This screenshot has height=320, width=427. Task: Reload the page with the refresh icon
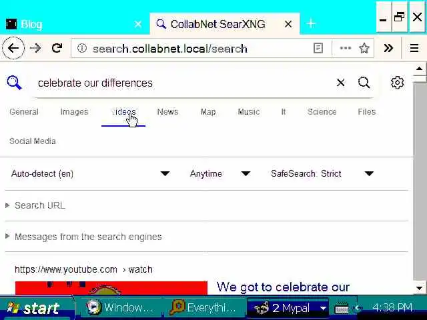tap(57, 48)
